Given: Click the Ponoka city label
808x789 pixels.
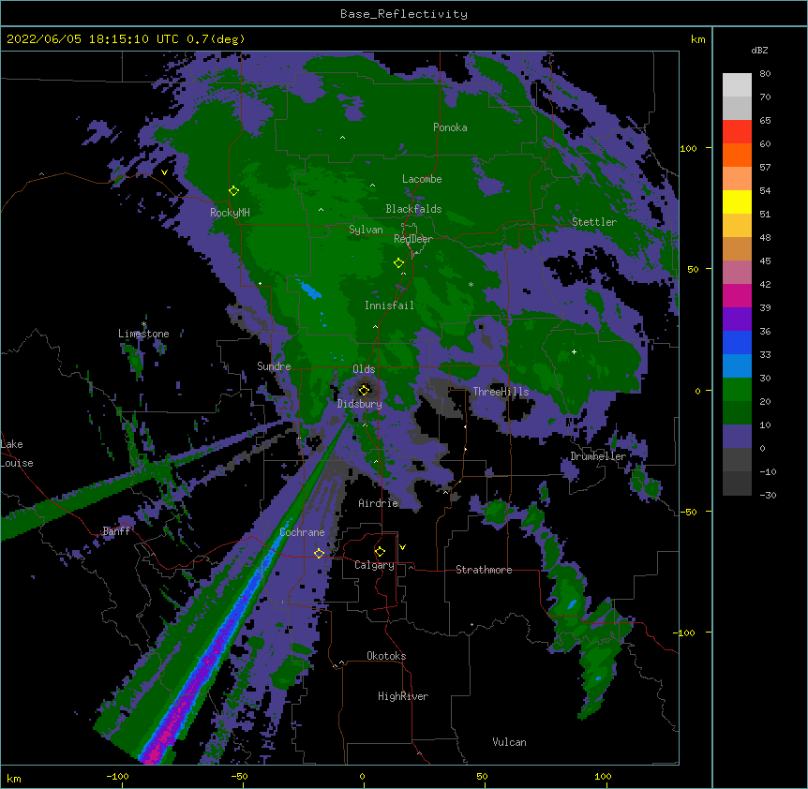Looking at the screenshot, I should click(450, 127).
